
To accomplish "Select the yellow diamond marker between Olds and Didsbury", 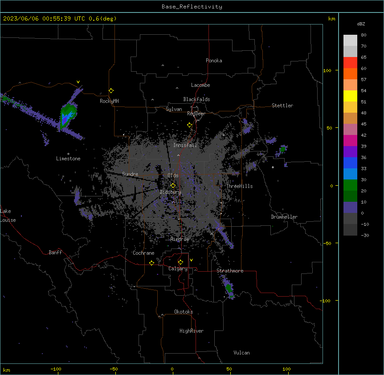I will tap(173, 185).
